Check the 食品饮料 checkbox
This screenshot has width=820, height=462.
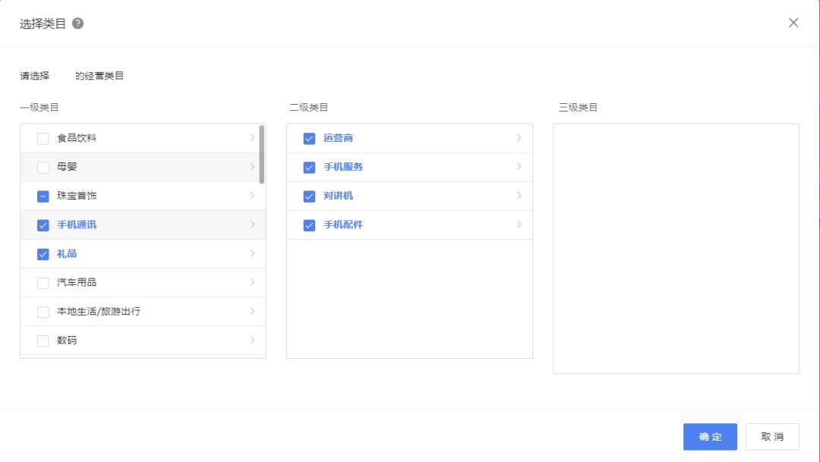pos(43,138)
